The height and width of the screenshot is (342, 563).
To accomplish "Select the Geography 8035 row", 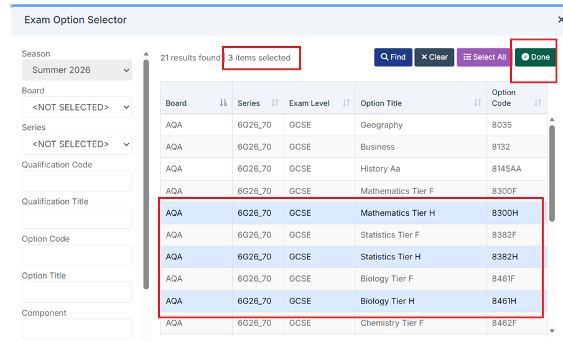I will coord(381,125).
